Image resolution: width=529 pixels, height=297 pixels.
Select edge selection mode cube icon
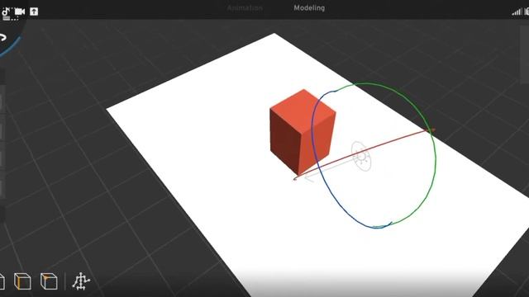pos(22,281)
